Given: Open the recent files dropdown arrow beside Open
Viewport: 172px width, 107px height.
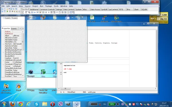Looking at the screenshot, I should tap(9, 9).
